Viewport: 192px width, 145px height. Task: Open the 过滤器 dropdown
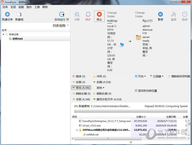pos(157,76)
